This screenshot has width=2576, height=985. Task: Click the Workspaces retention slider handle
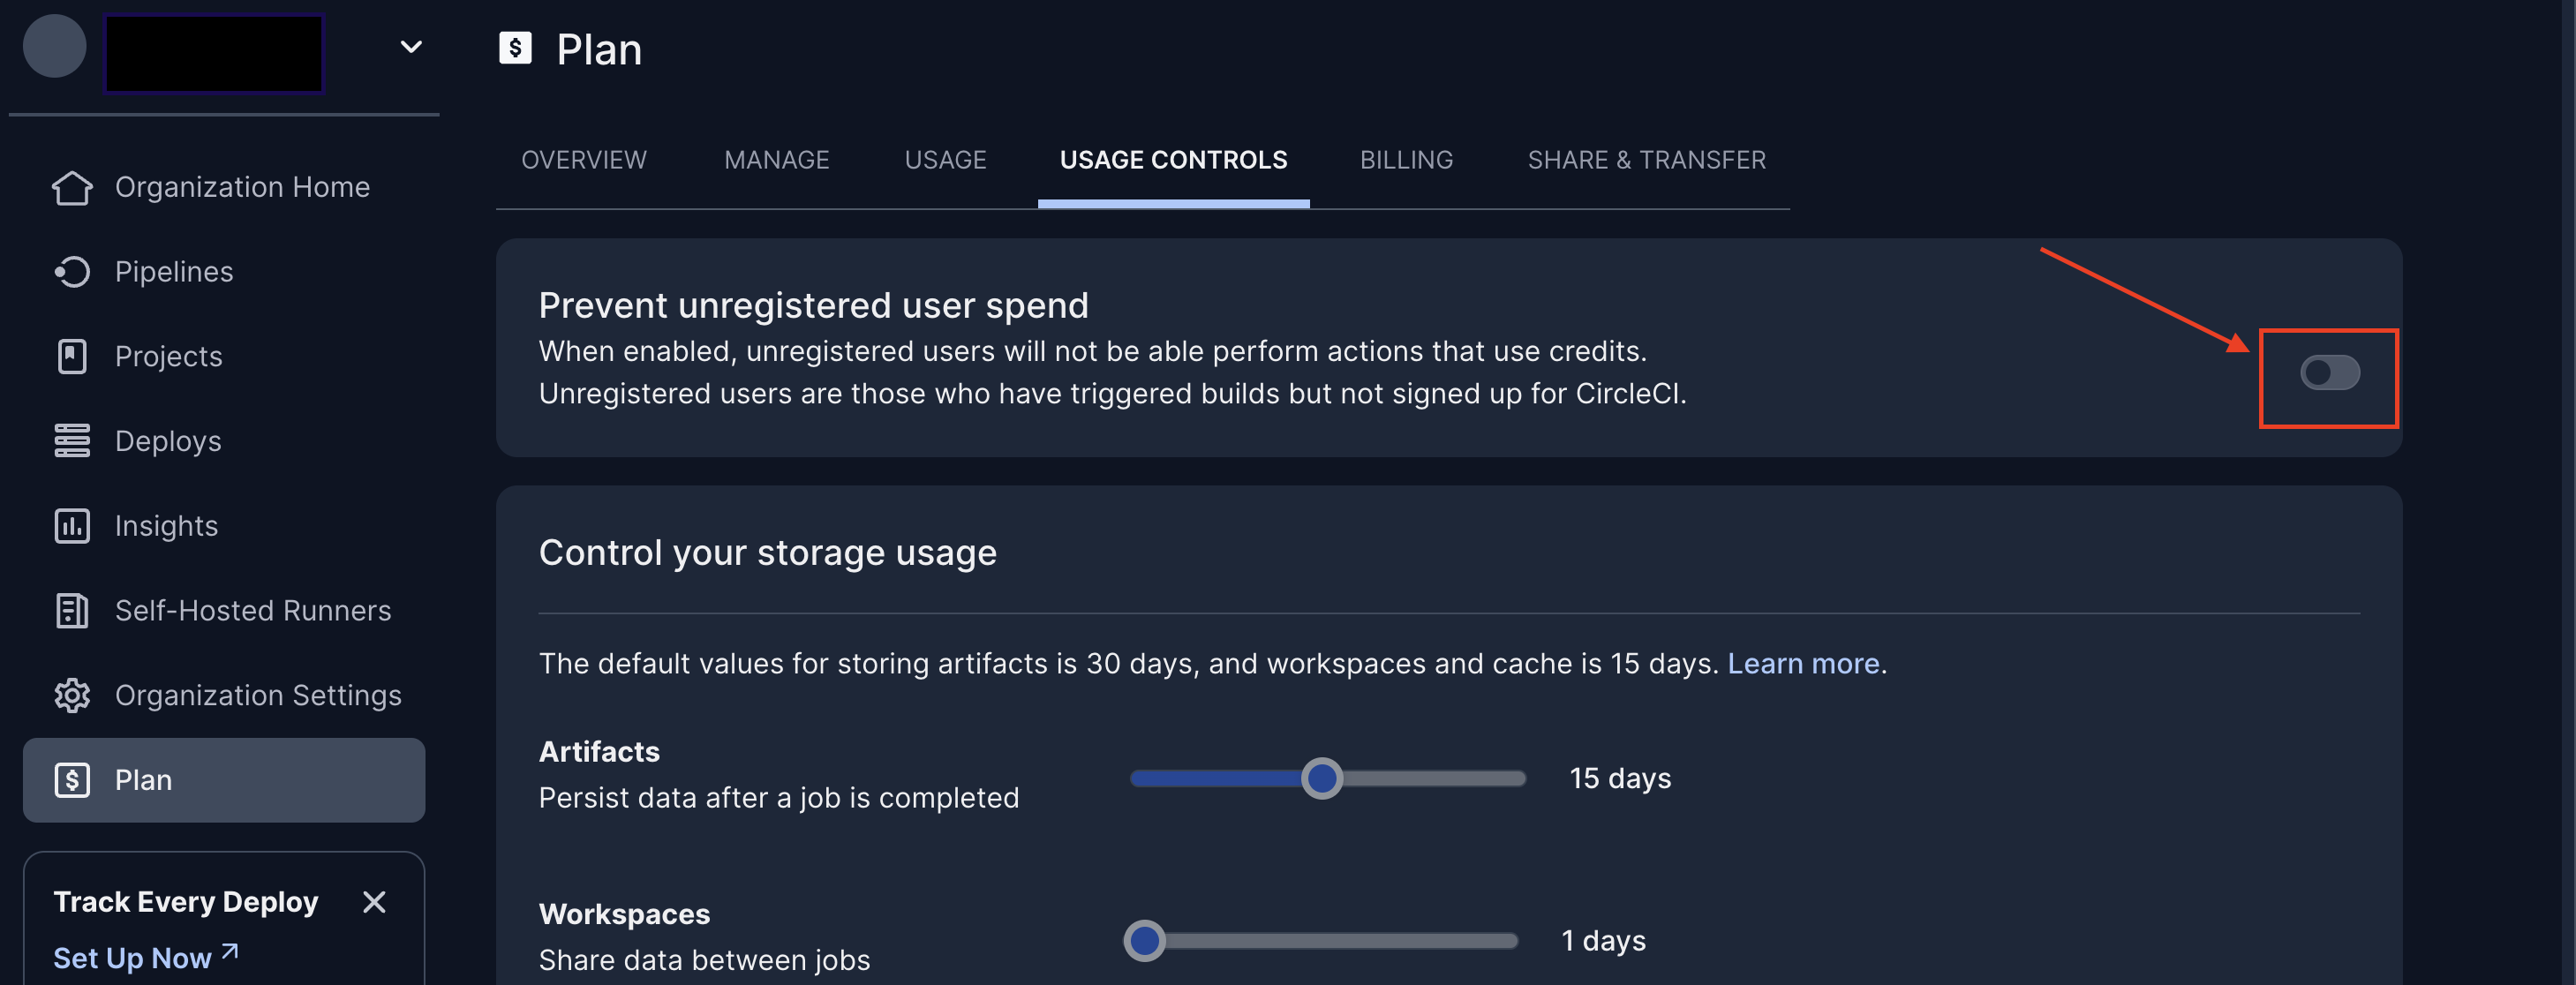pyautogui.click(x=1144, y=941)
